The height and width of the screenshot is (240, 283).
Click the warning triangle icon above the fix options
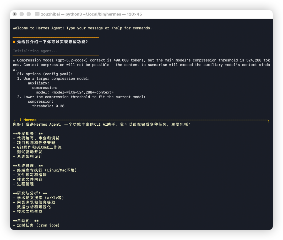coord(14,60)
